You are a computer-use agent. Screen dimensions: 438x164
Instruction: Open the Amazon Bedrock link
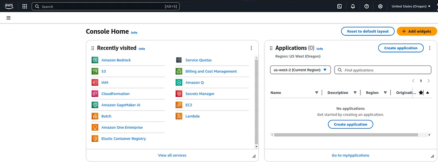click(x=116, y=60)
